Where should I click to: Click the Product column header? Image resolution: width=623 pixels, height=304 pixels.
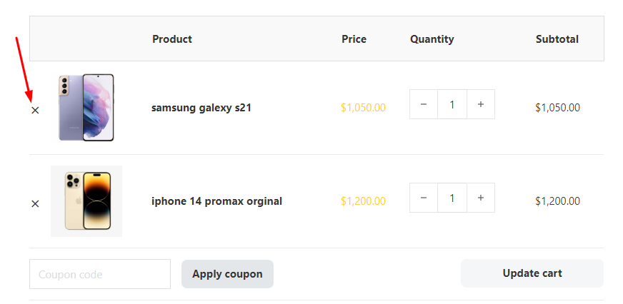(x=172, y=39)
